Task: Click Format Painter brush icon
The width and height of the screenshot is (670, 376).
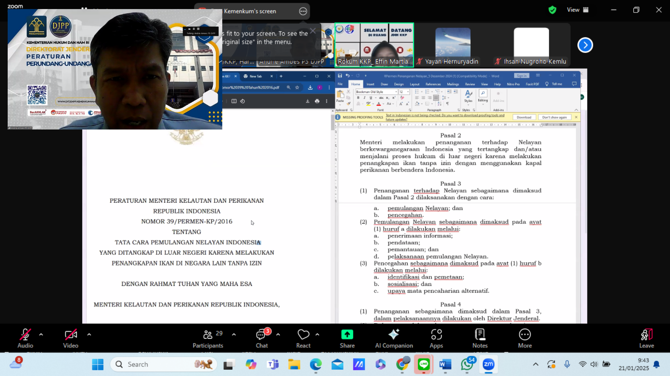Action: pyautogui.click(x=348, y=104)
